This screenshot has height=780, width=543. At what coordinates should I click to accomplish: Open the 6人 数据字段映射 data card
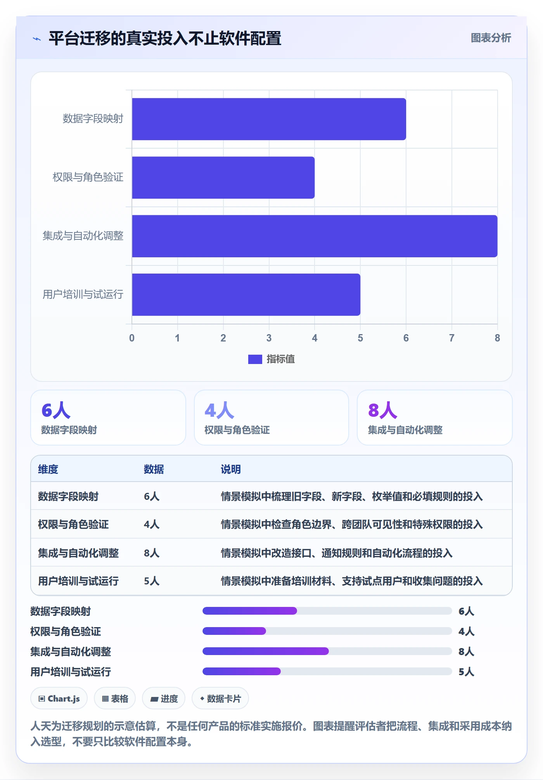(108, 418)
